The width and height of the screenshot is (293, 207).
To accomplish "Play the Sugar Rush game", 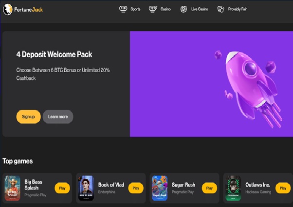I will [x=209, y=188].
